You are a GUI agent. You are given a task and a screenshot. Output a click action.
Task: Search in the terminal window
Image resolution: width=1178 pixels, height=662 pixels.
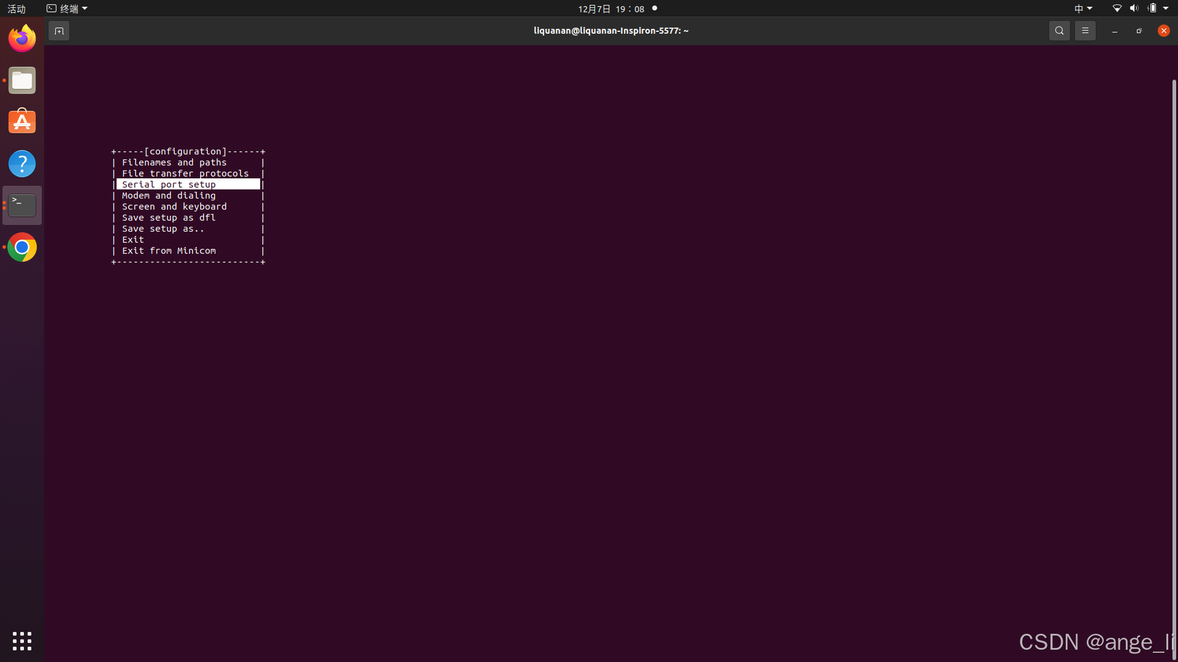pyautogui.click(x=1059, y=31)
